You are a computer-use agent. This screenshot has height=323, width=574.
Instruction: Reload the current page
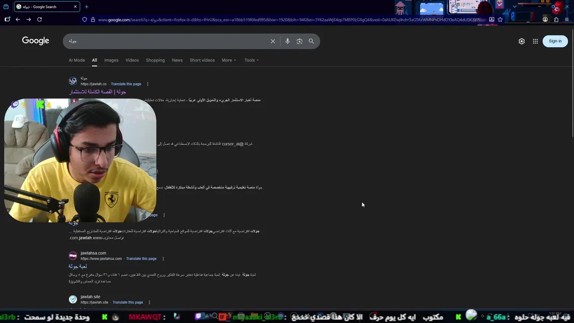pyautogui.click(x=39, y=19)
